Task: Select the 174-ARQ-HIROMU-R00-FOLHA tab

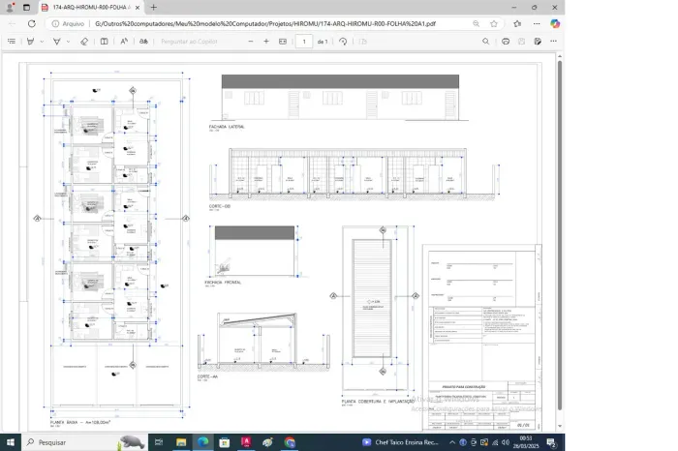Action: [89, 7]
